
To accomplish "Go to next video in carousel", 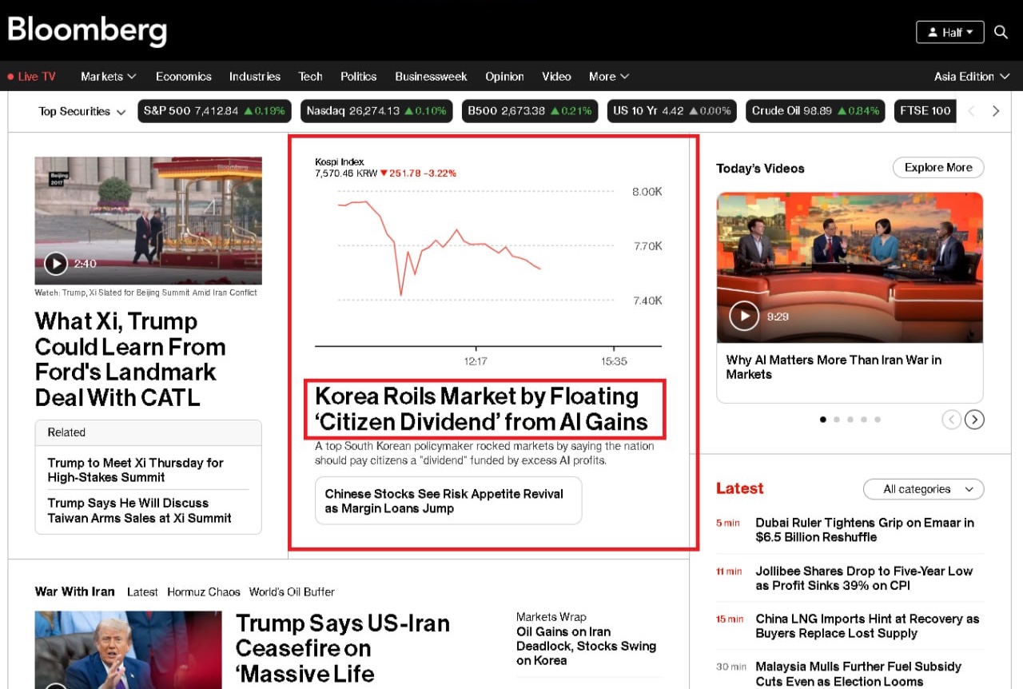I will [974, 420].
